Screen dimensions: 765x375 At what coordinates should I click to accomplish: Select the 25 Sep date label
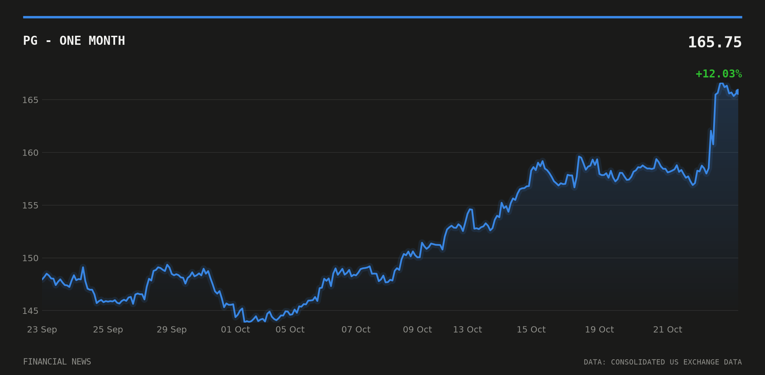(108, 330)
